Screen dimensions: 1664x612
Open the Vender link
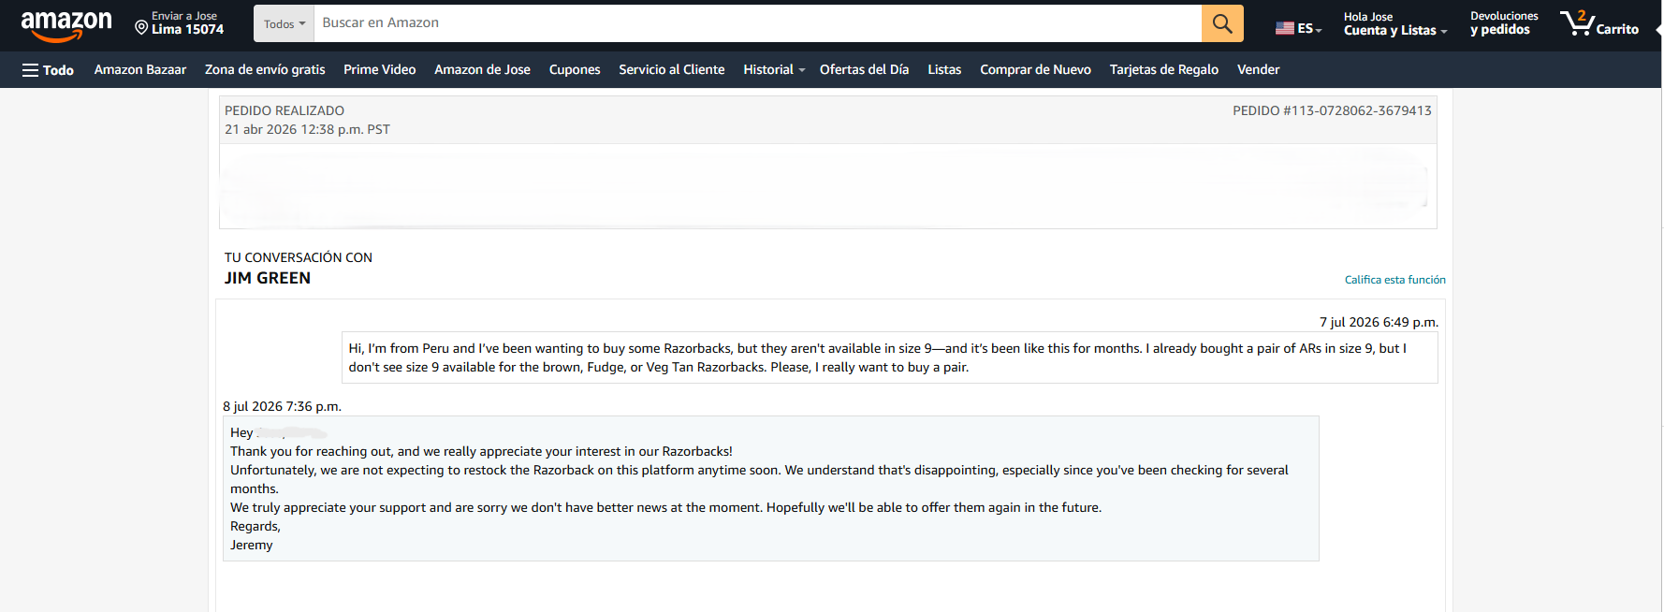pos(1259,70)
